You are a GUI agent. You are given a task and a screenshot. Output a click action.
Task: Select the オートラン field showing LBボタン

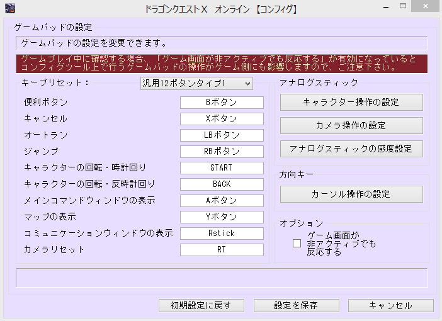point(222,135)
